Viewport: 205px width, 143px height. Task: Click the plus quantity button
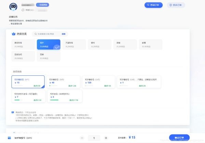(x=106, y=138)
